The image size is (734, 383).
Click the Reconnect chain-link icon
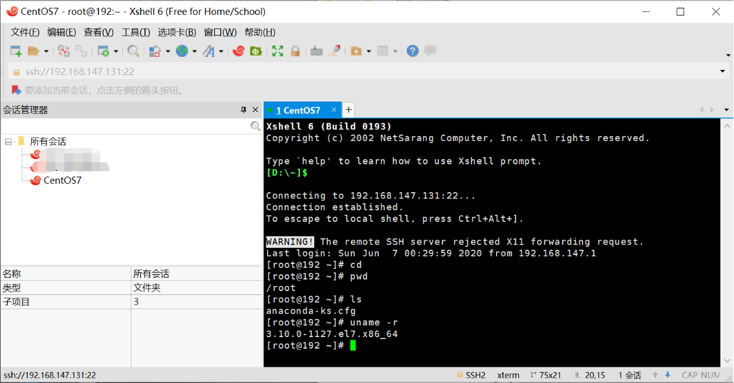click(81, 51)
